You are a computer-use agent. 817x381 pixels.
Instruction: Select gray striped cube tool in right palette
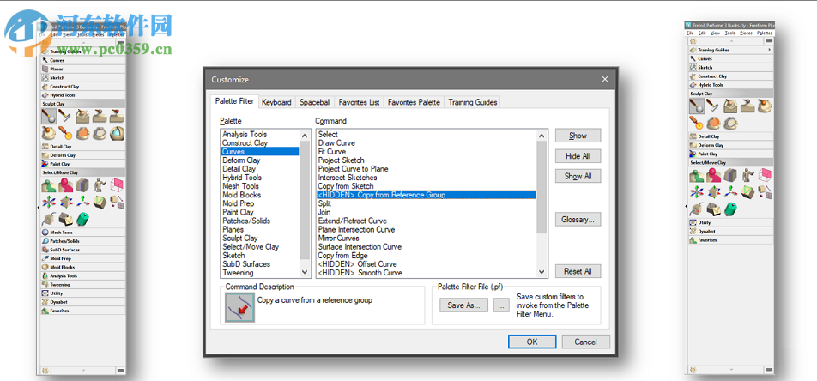point(730,174)
